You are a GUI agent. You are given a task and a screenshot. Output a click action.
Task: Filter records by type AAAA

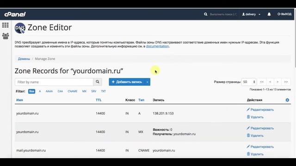pos(49,91)
